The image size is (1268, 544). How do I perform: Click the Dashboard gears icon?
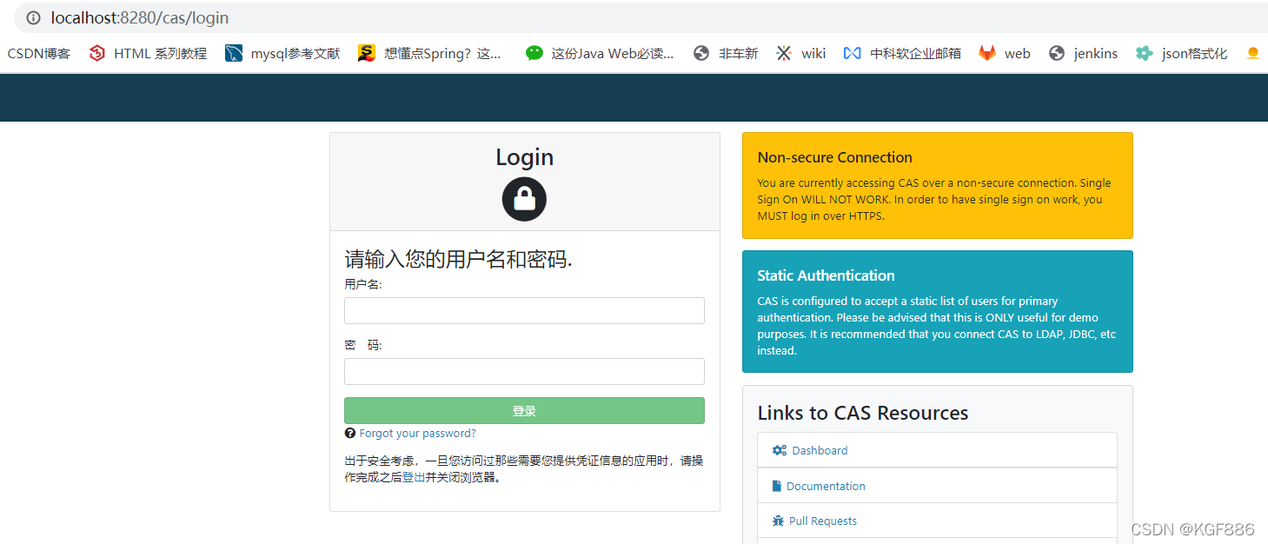coord(780,450)
